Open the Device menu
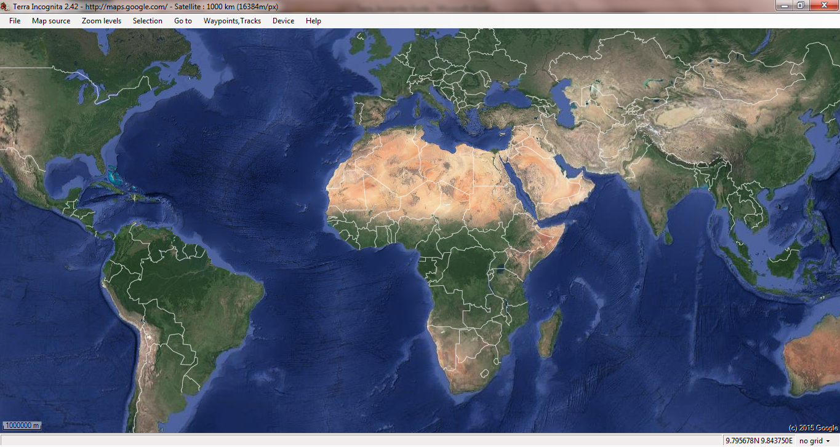840x447 pixels. pos(282,20)
